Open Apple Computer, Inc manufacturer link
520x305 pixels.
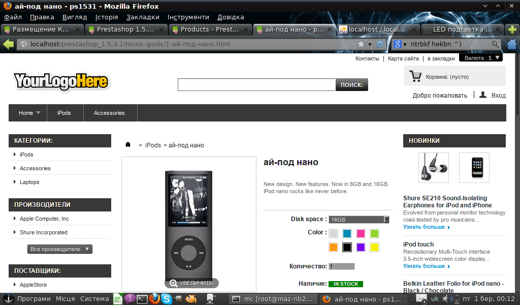(x=44, y=219)
